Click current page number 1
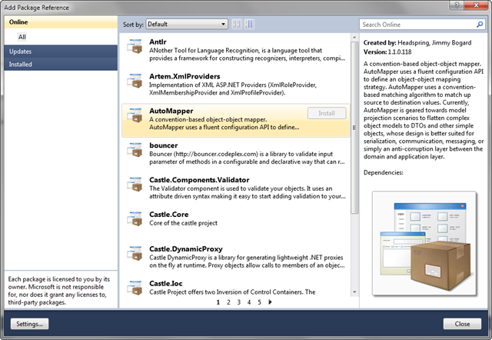Viewport: 492px width, 340px height. coord(218,302)
